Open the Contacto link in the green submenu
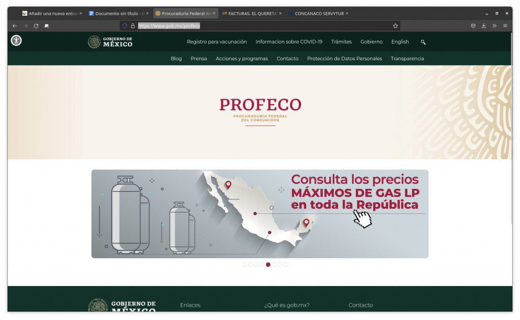 [287, 59]
